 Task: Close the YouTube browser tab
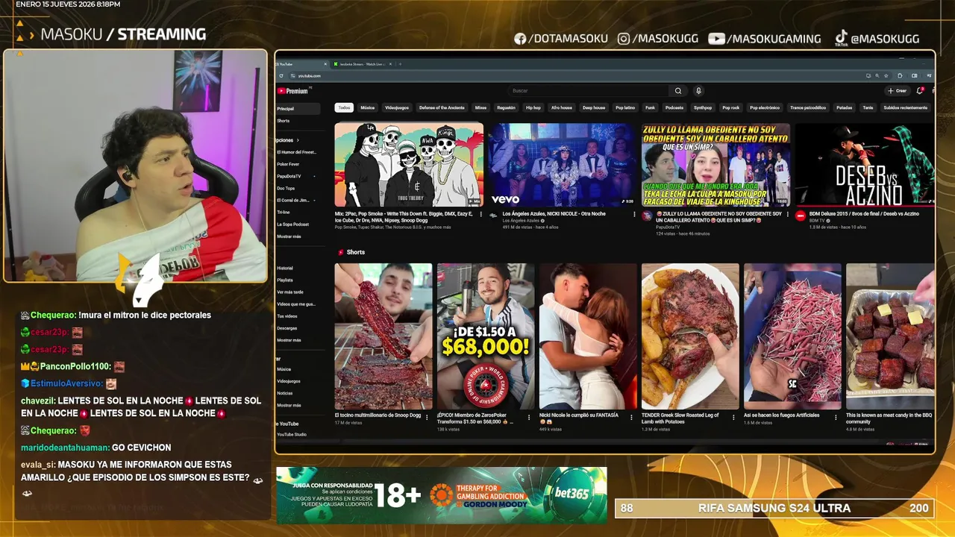(326, 64)
